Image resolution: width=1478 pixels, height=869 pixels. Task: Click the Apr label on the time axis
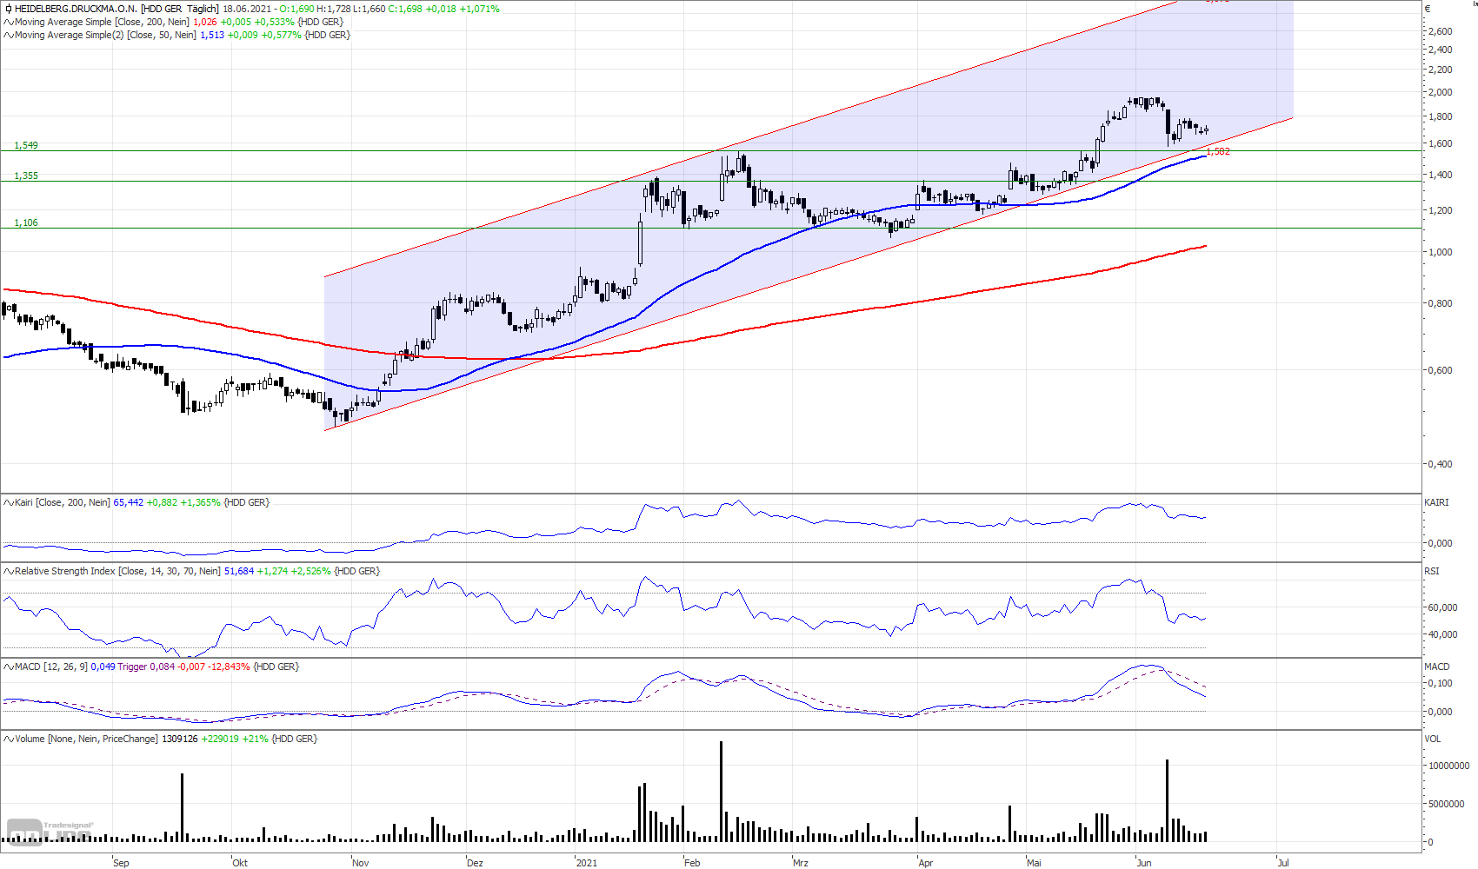tap(926, 863)
